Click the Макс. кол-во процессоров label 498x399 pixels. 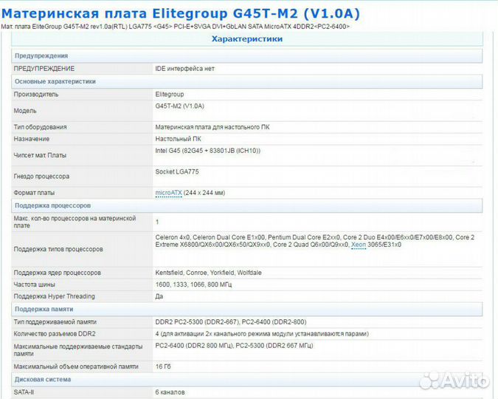click(x=75, y=222)
